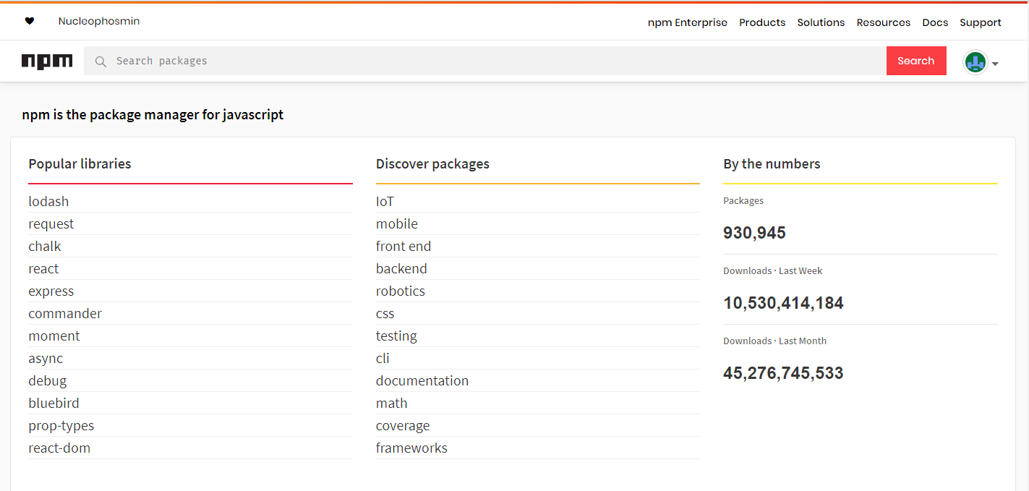Screen dimensions: 1029x491
Task: Click the Nucleophosmin text in header
Action: tap(99, 21)
